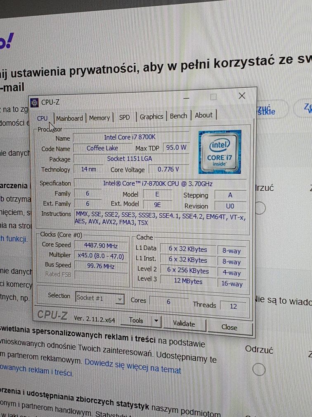Image resolution: width=312 pixels, height=417 pixels.
Task: Click the Level 3 value '12 MBytes'
Action: [188, 281]
